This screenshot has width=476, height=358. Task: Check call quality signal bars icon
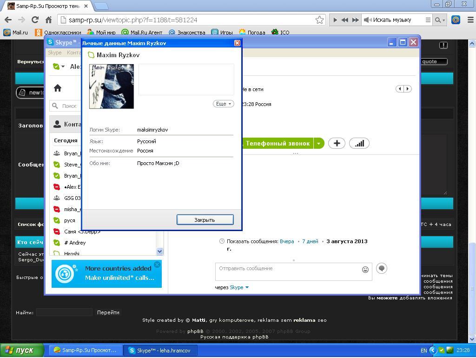[359, 143]
